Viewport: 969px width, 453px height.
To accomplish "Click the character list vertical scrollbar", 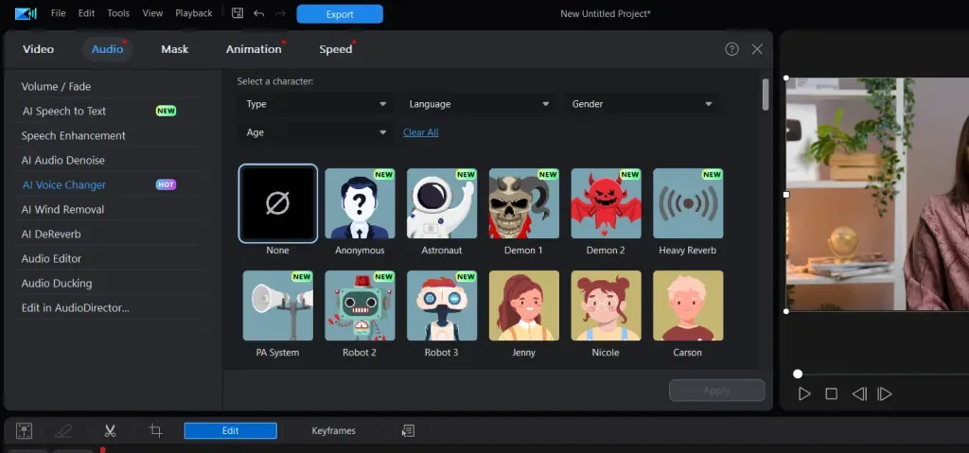I will coord(766,95).
